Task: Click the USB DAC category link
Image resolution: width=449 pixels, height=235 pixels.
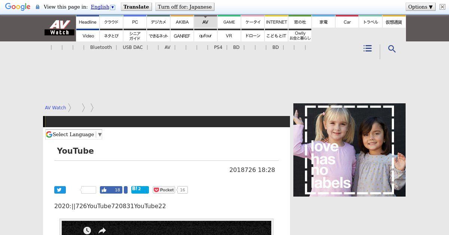Action: point(132,47)
